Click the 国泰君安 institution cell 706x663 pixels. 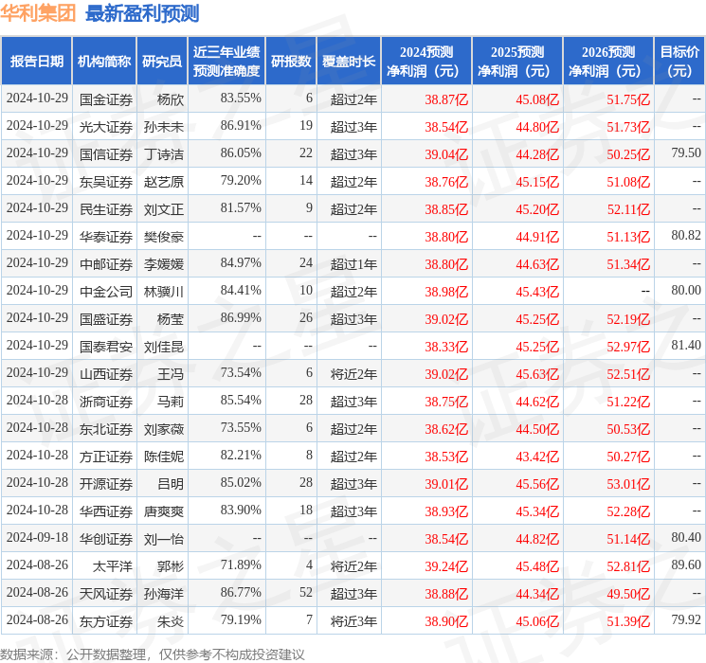[x=106, y=347]
